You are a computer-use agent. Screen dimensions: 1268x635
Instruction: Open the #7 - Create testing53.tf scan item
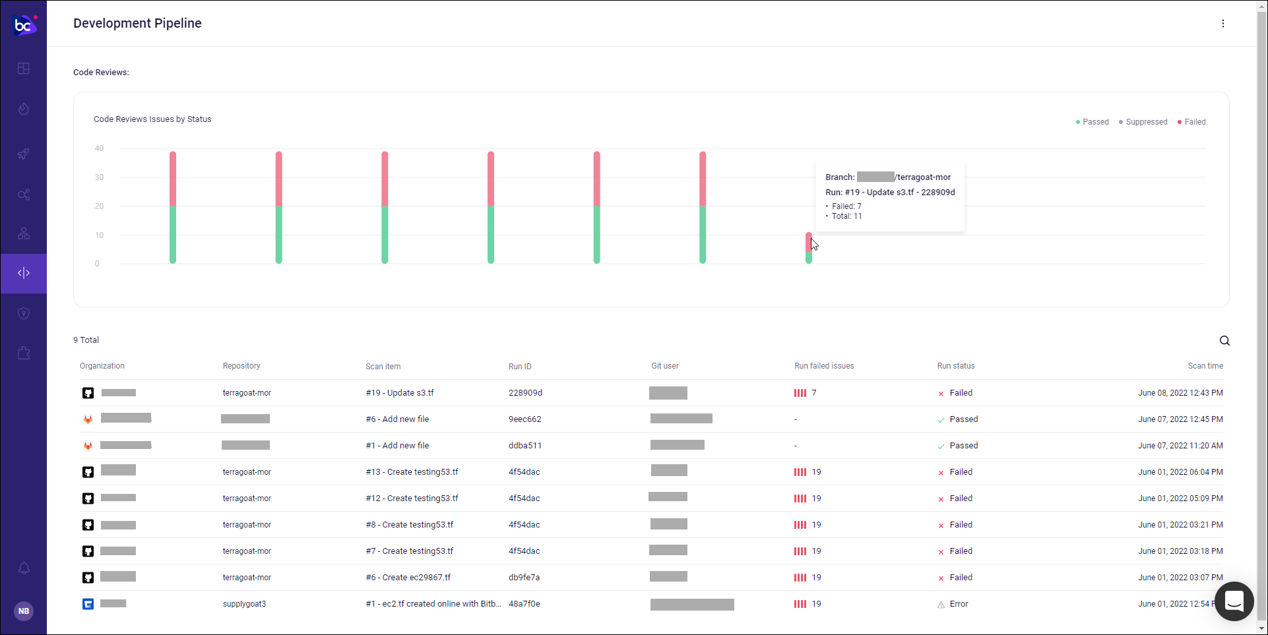pyautogui.click(x=410, y=551)
